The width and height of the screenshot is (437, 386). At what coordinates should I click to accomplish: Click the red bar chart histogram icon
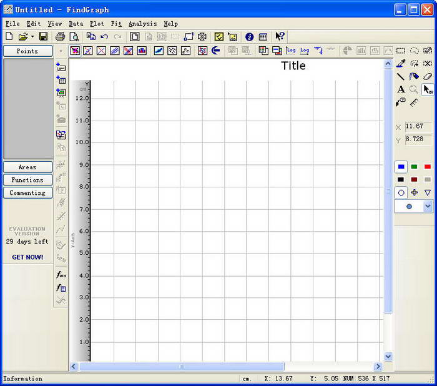142,51
